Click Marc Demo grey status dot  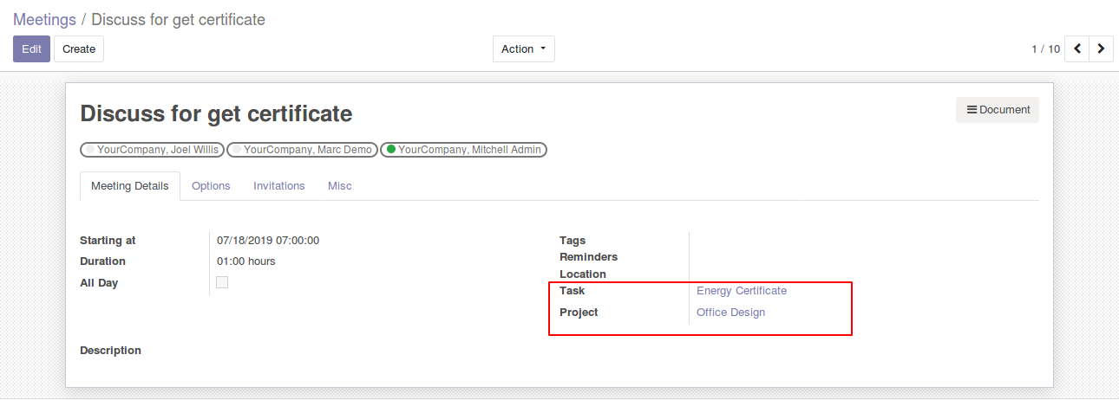(x=237, y=150)
